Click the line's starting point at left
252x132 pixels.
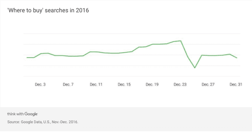(x=27, y=57)
